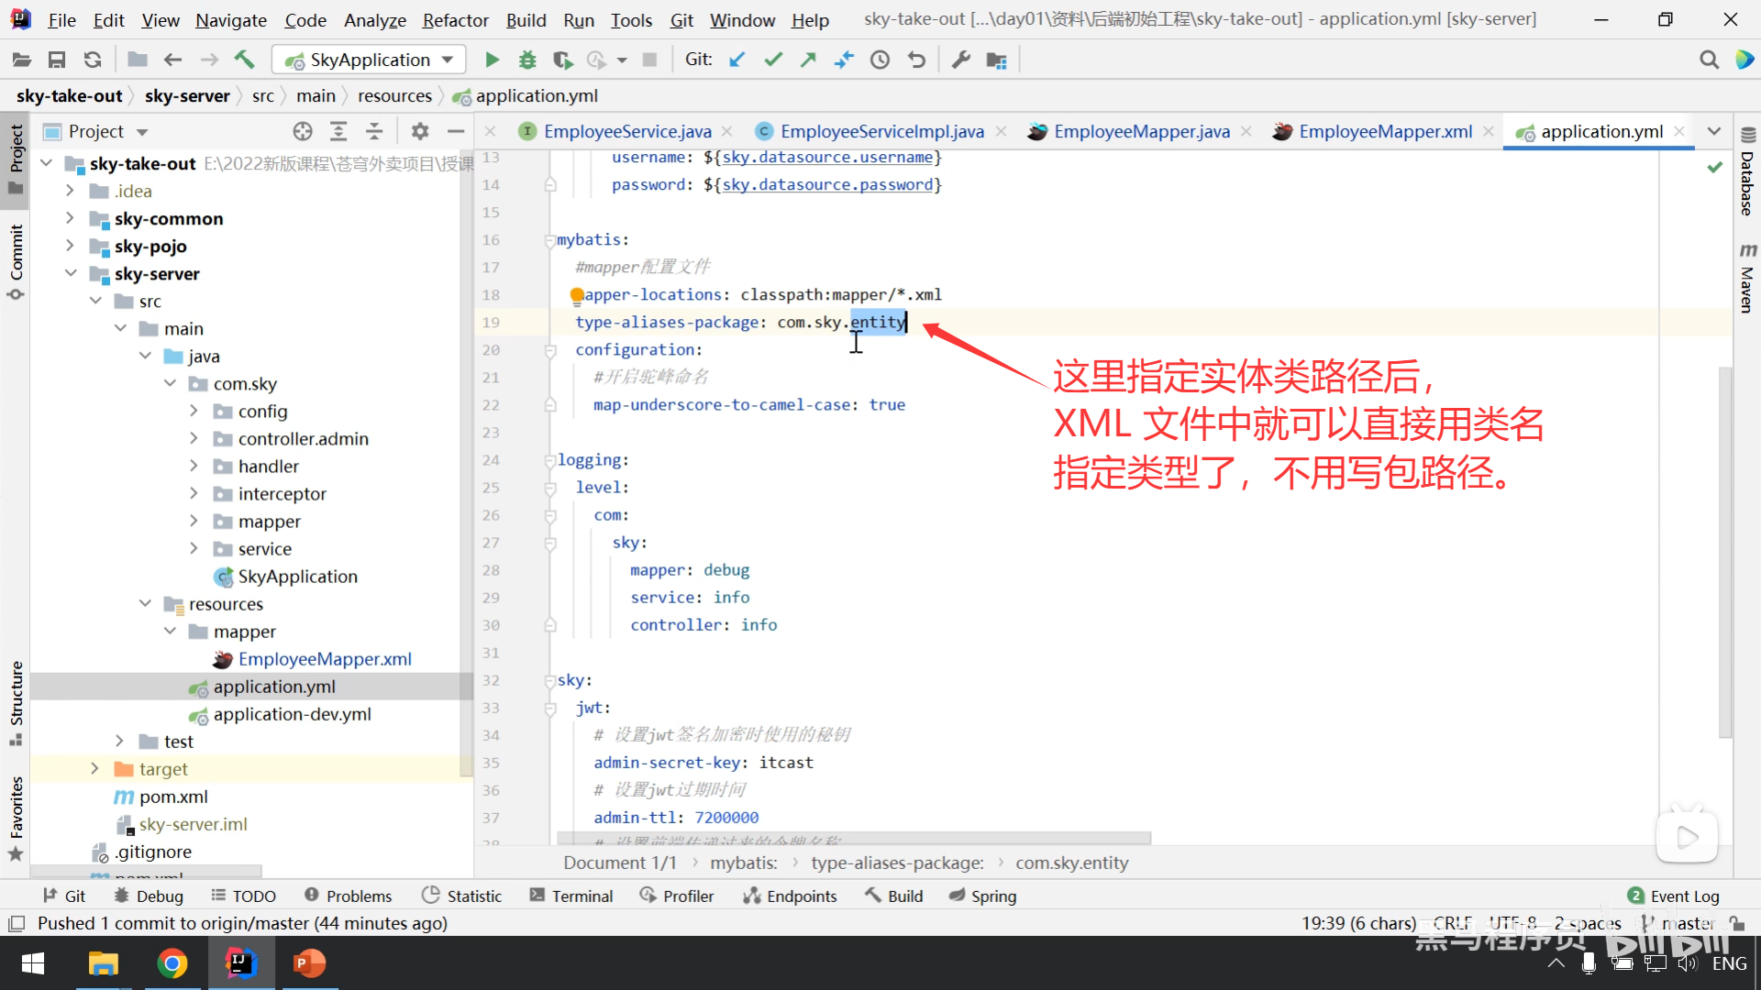Toggle the Database tool window
This screenshot has width=1761, height=990.
tap(1747, 174)
